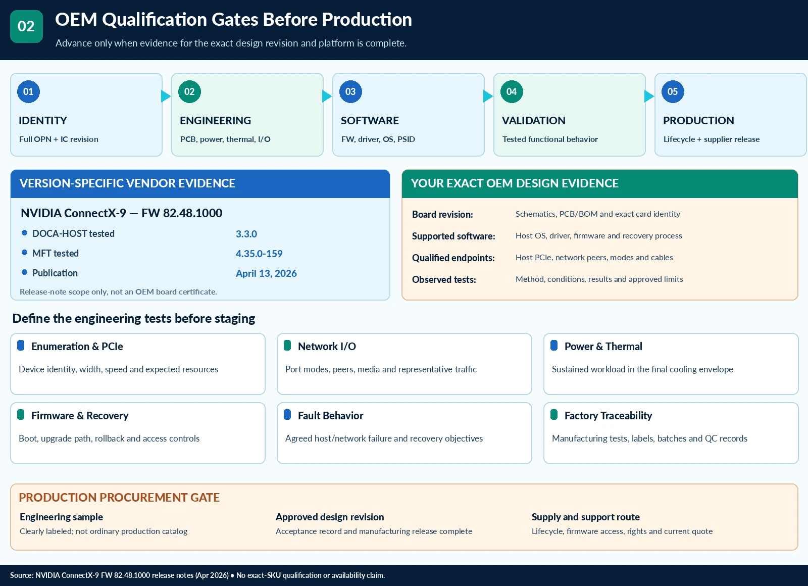Click the Supported software label
Image resolution: width=808 pixels, height=586 pixels.
453,236
